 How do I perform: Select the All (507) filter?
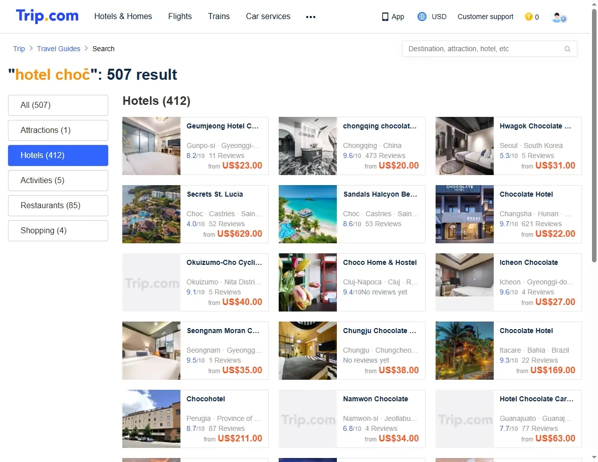pos(58,105)
